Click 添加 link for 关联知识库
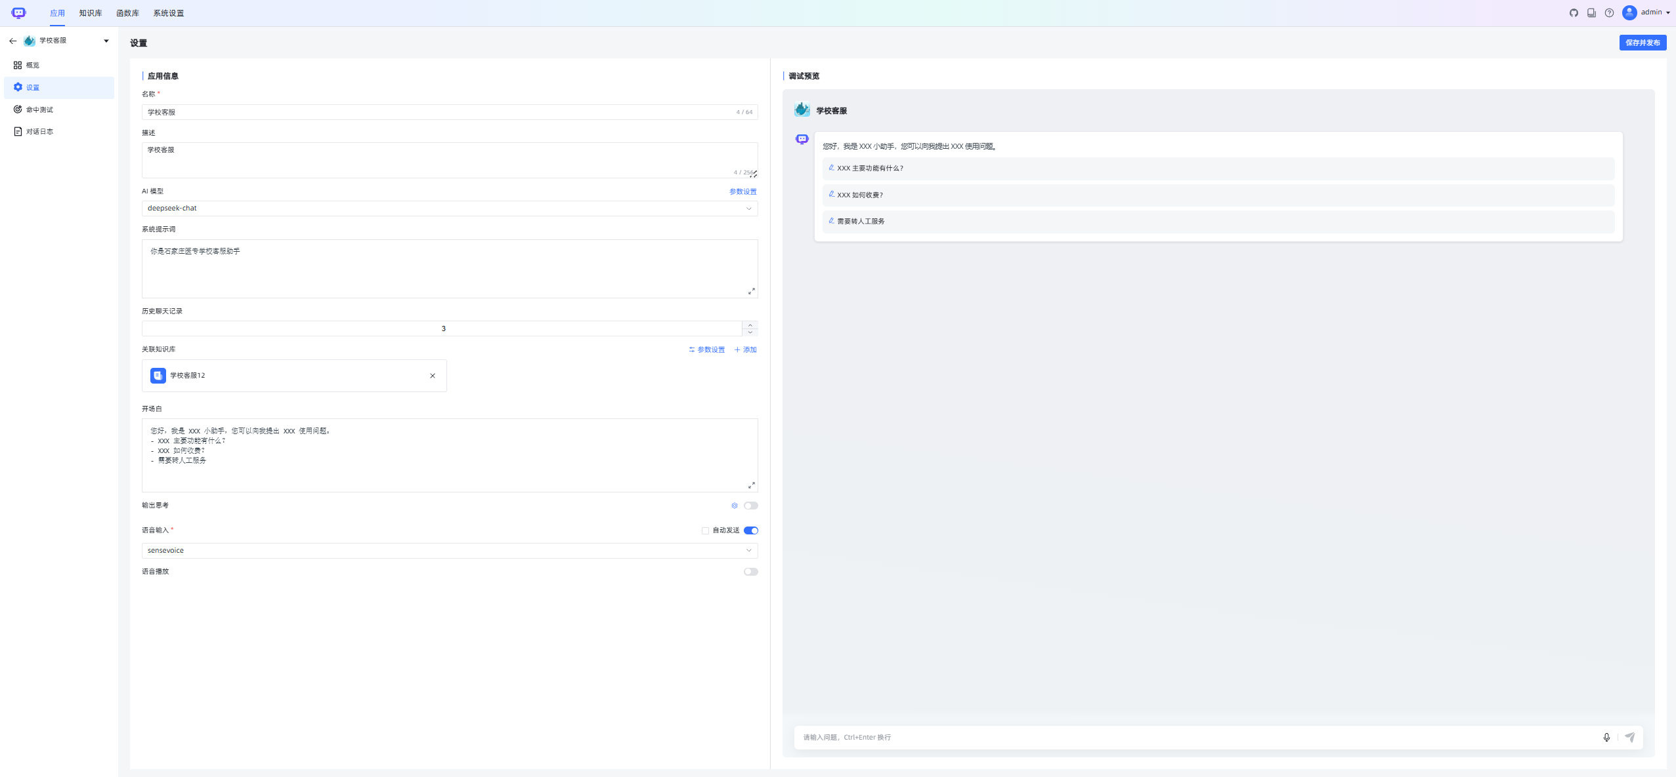Image resolution: width=1676 pixels, height=777 pixels. point(745,349)
